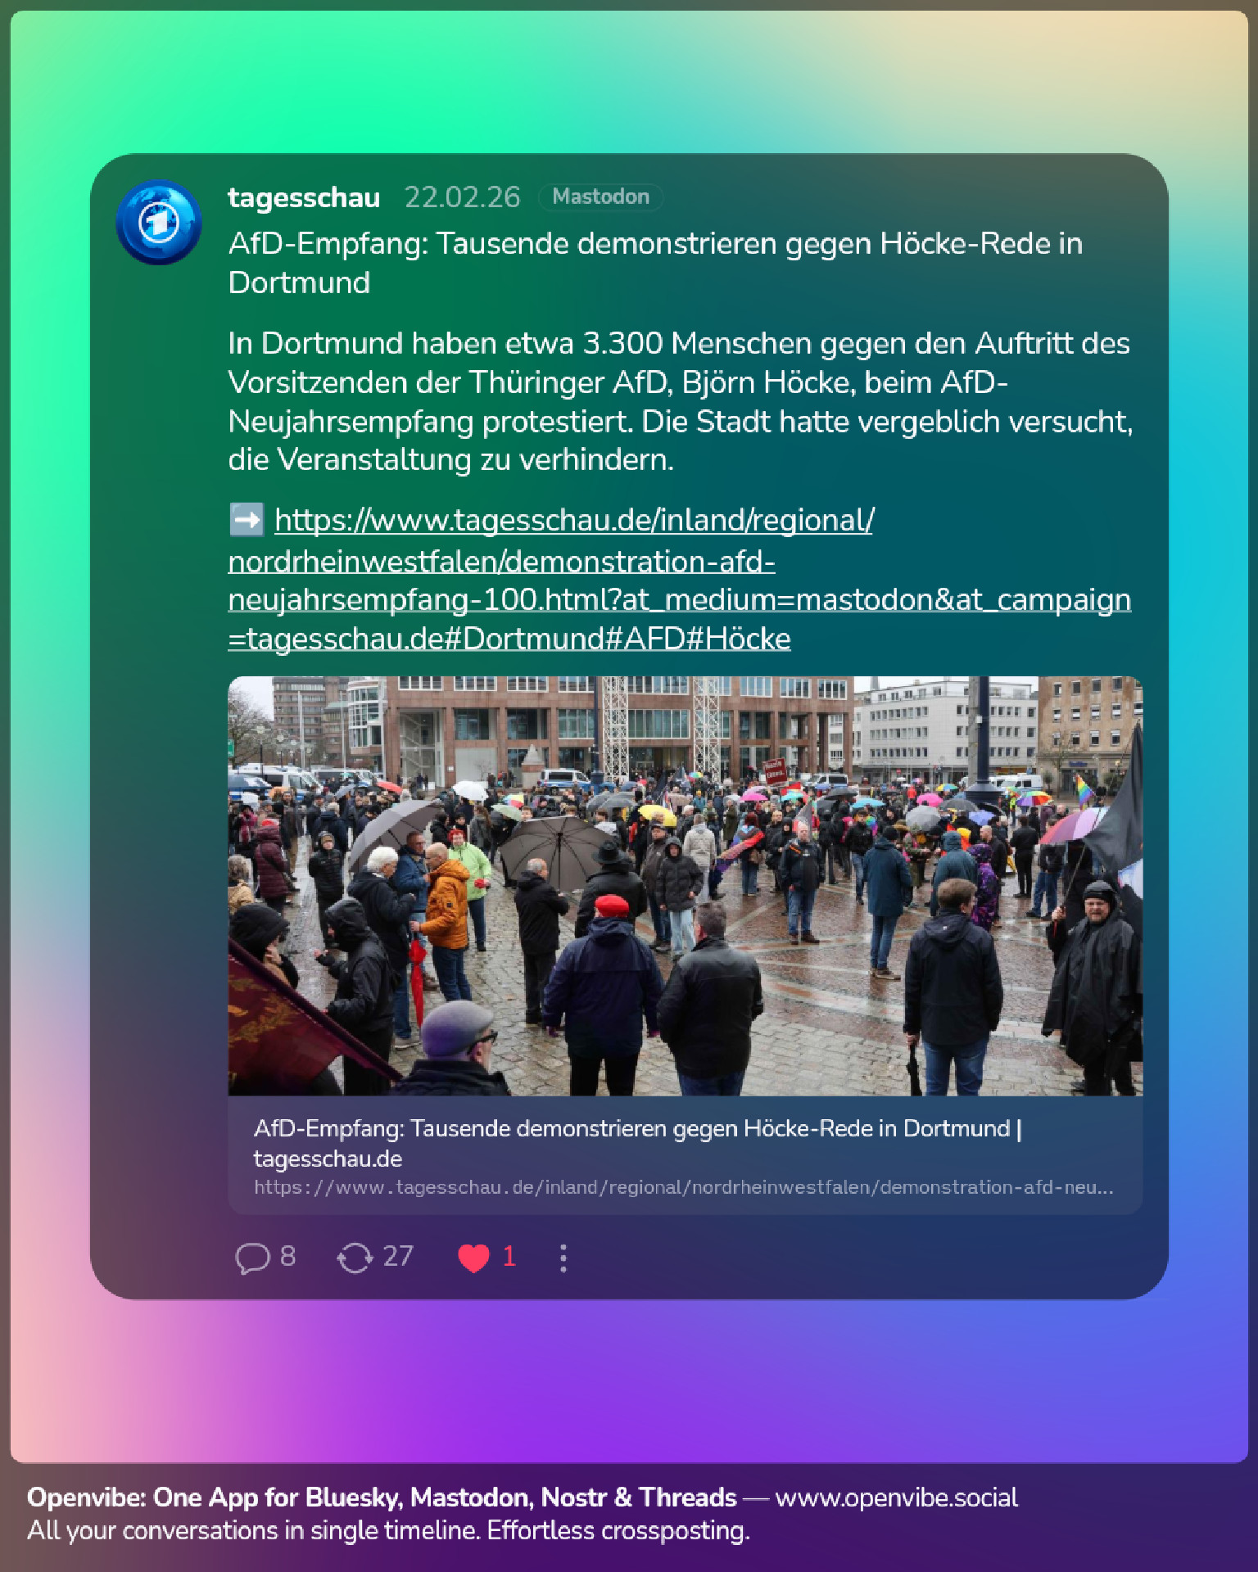Open the truncated URL in the link card
The image size is (1258, 1572).
683,1187
